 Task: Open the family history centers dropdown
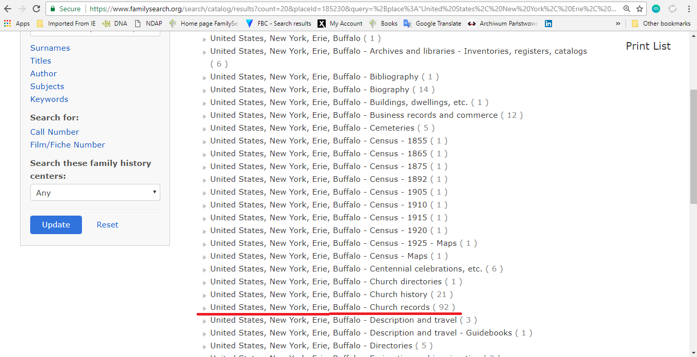95,193
